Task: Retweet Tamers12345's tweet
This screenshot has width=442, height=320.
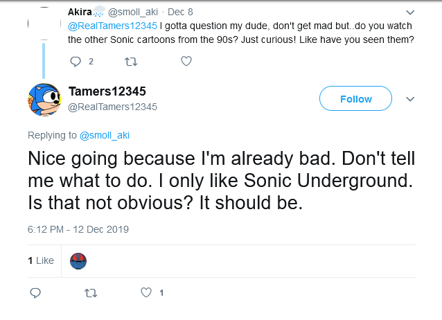Action: [90, 293]
